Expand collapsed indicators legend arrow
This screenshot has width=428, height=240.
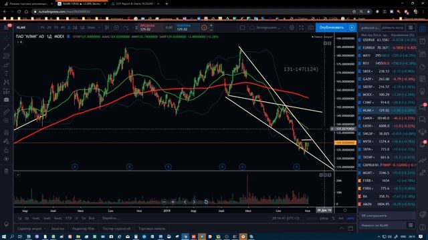coord(19,42)
